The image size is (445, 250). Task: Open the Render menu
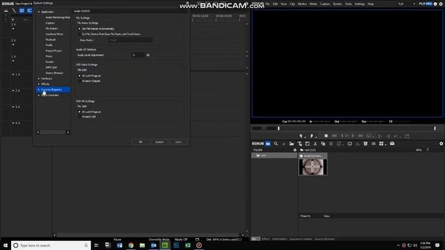point(337,4)
